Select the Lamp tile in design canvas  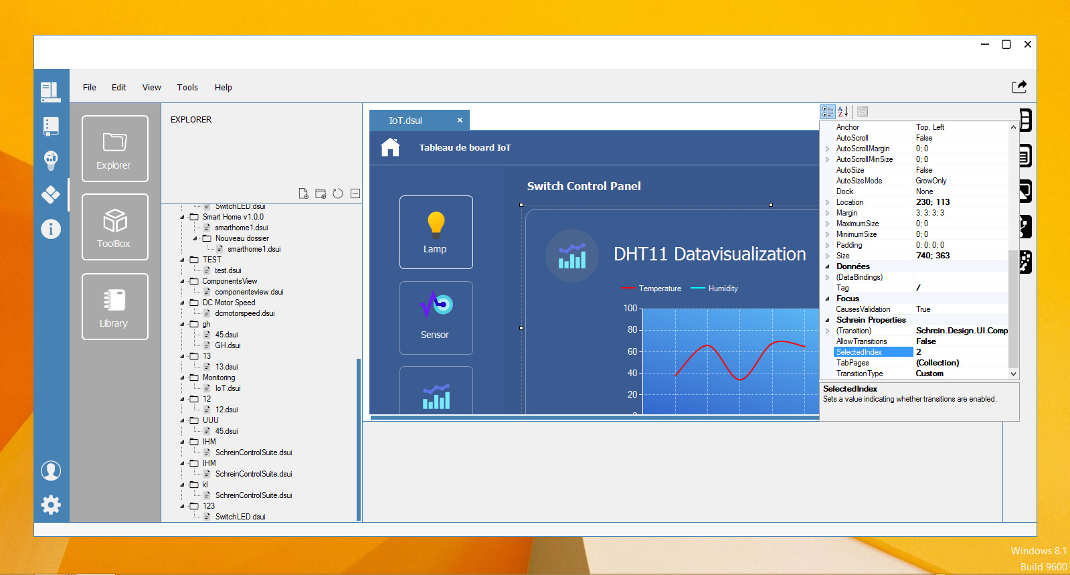(x=436, y=232)
